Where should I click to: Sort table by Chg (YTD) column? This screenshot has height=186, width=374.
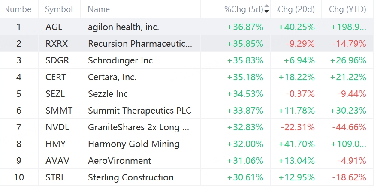coord(347,9)
